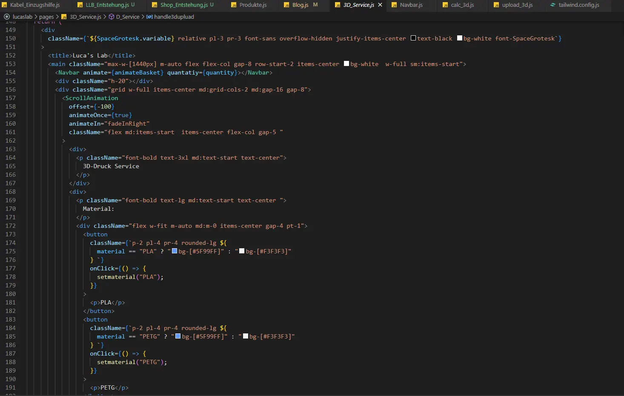Click the tailwind.config.js tab's Tailwind icon
Screen dimensions: 624x396
tap(553, 5)
